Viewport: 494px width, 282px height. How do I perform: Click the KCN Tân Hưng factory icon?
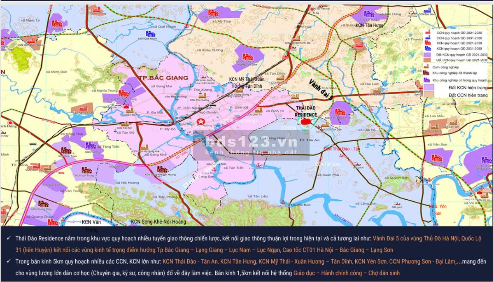[369, 14]
